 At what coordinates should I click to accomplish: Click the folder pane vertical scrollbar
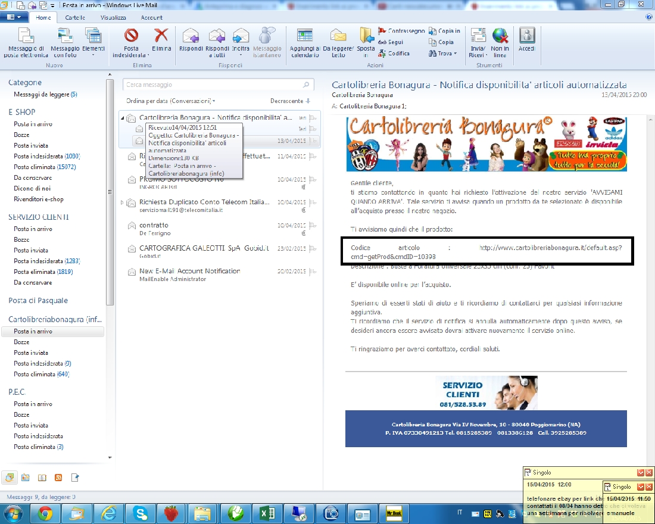(110, 192)
